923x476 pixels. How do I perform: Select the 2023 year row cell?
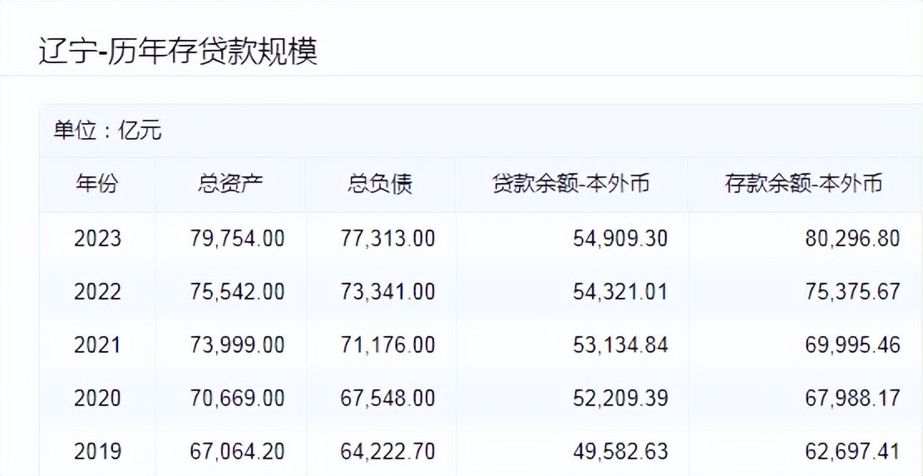[97, 239]
